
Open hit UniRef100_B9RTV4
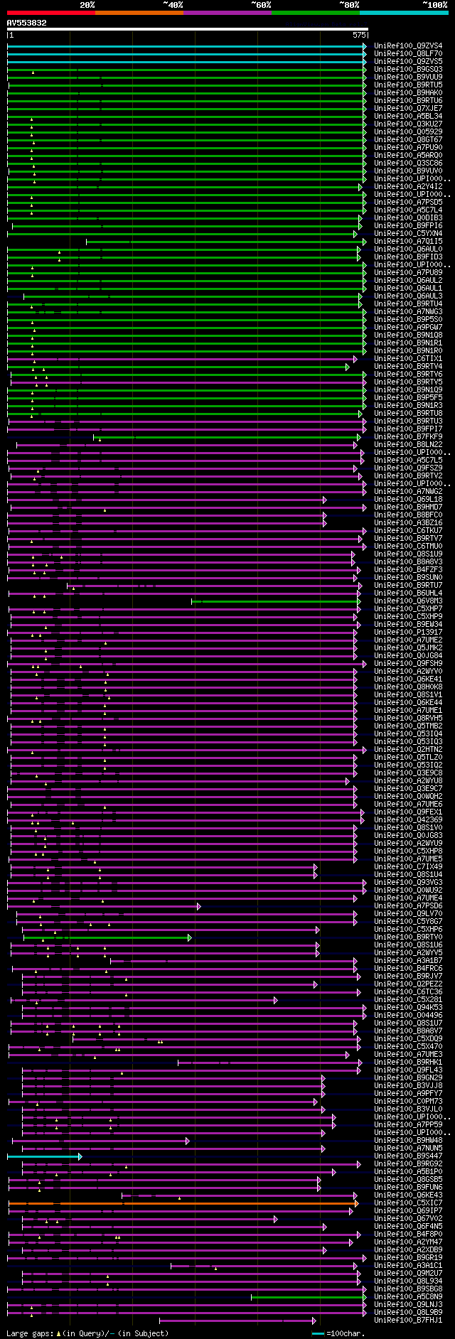click(x=408, y=366)
